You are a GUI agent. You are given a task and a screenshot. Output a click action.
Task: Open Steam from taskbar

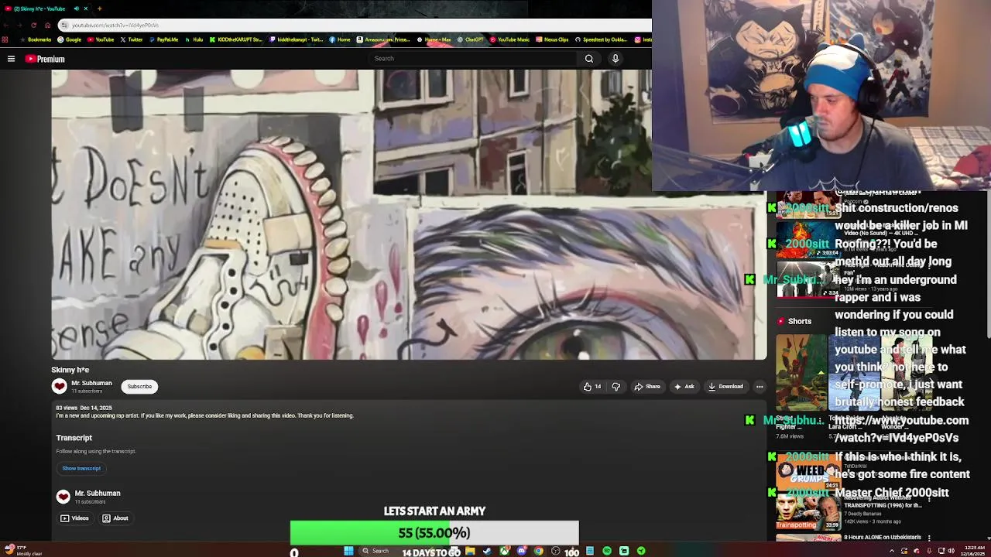(487, 551)
